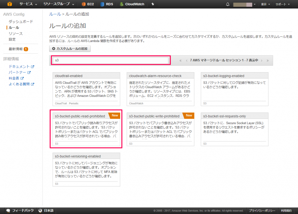Image resolution: width=298 pixels, height=214 pixels.
Task: Click the external link icon beside よくある質問
Action: tap(33, 84)
